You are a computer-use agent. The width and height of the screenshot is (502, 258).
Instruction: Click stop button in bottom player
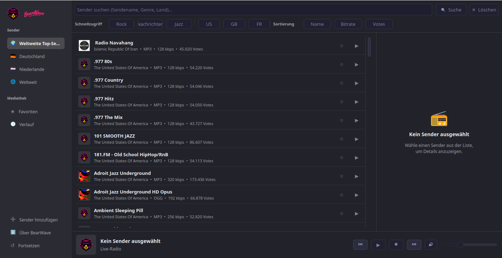click(396, 245)
